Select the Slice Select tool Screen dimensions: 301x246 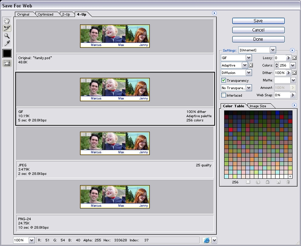point(7,28)
